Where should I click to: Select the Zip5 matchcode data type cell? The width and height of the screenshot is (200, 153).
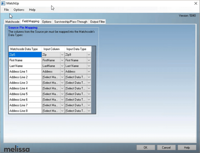click(25, 55)
